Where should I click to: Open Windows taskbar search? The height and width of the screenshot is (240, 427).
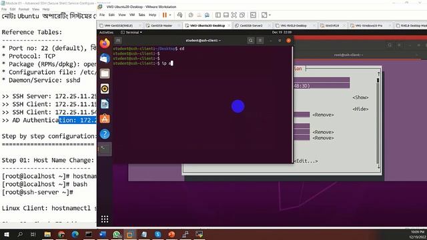20,234
